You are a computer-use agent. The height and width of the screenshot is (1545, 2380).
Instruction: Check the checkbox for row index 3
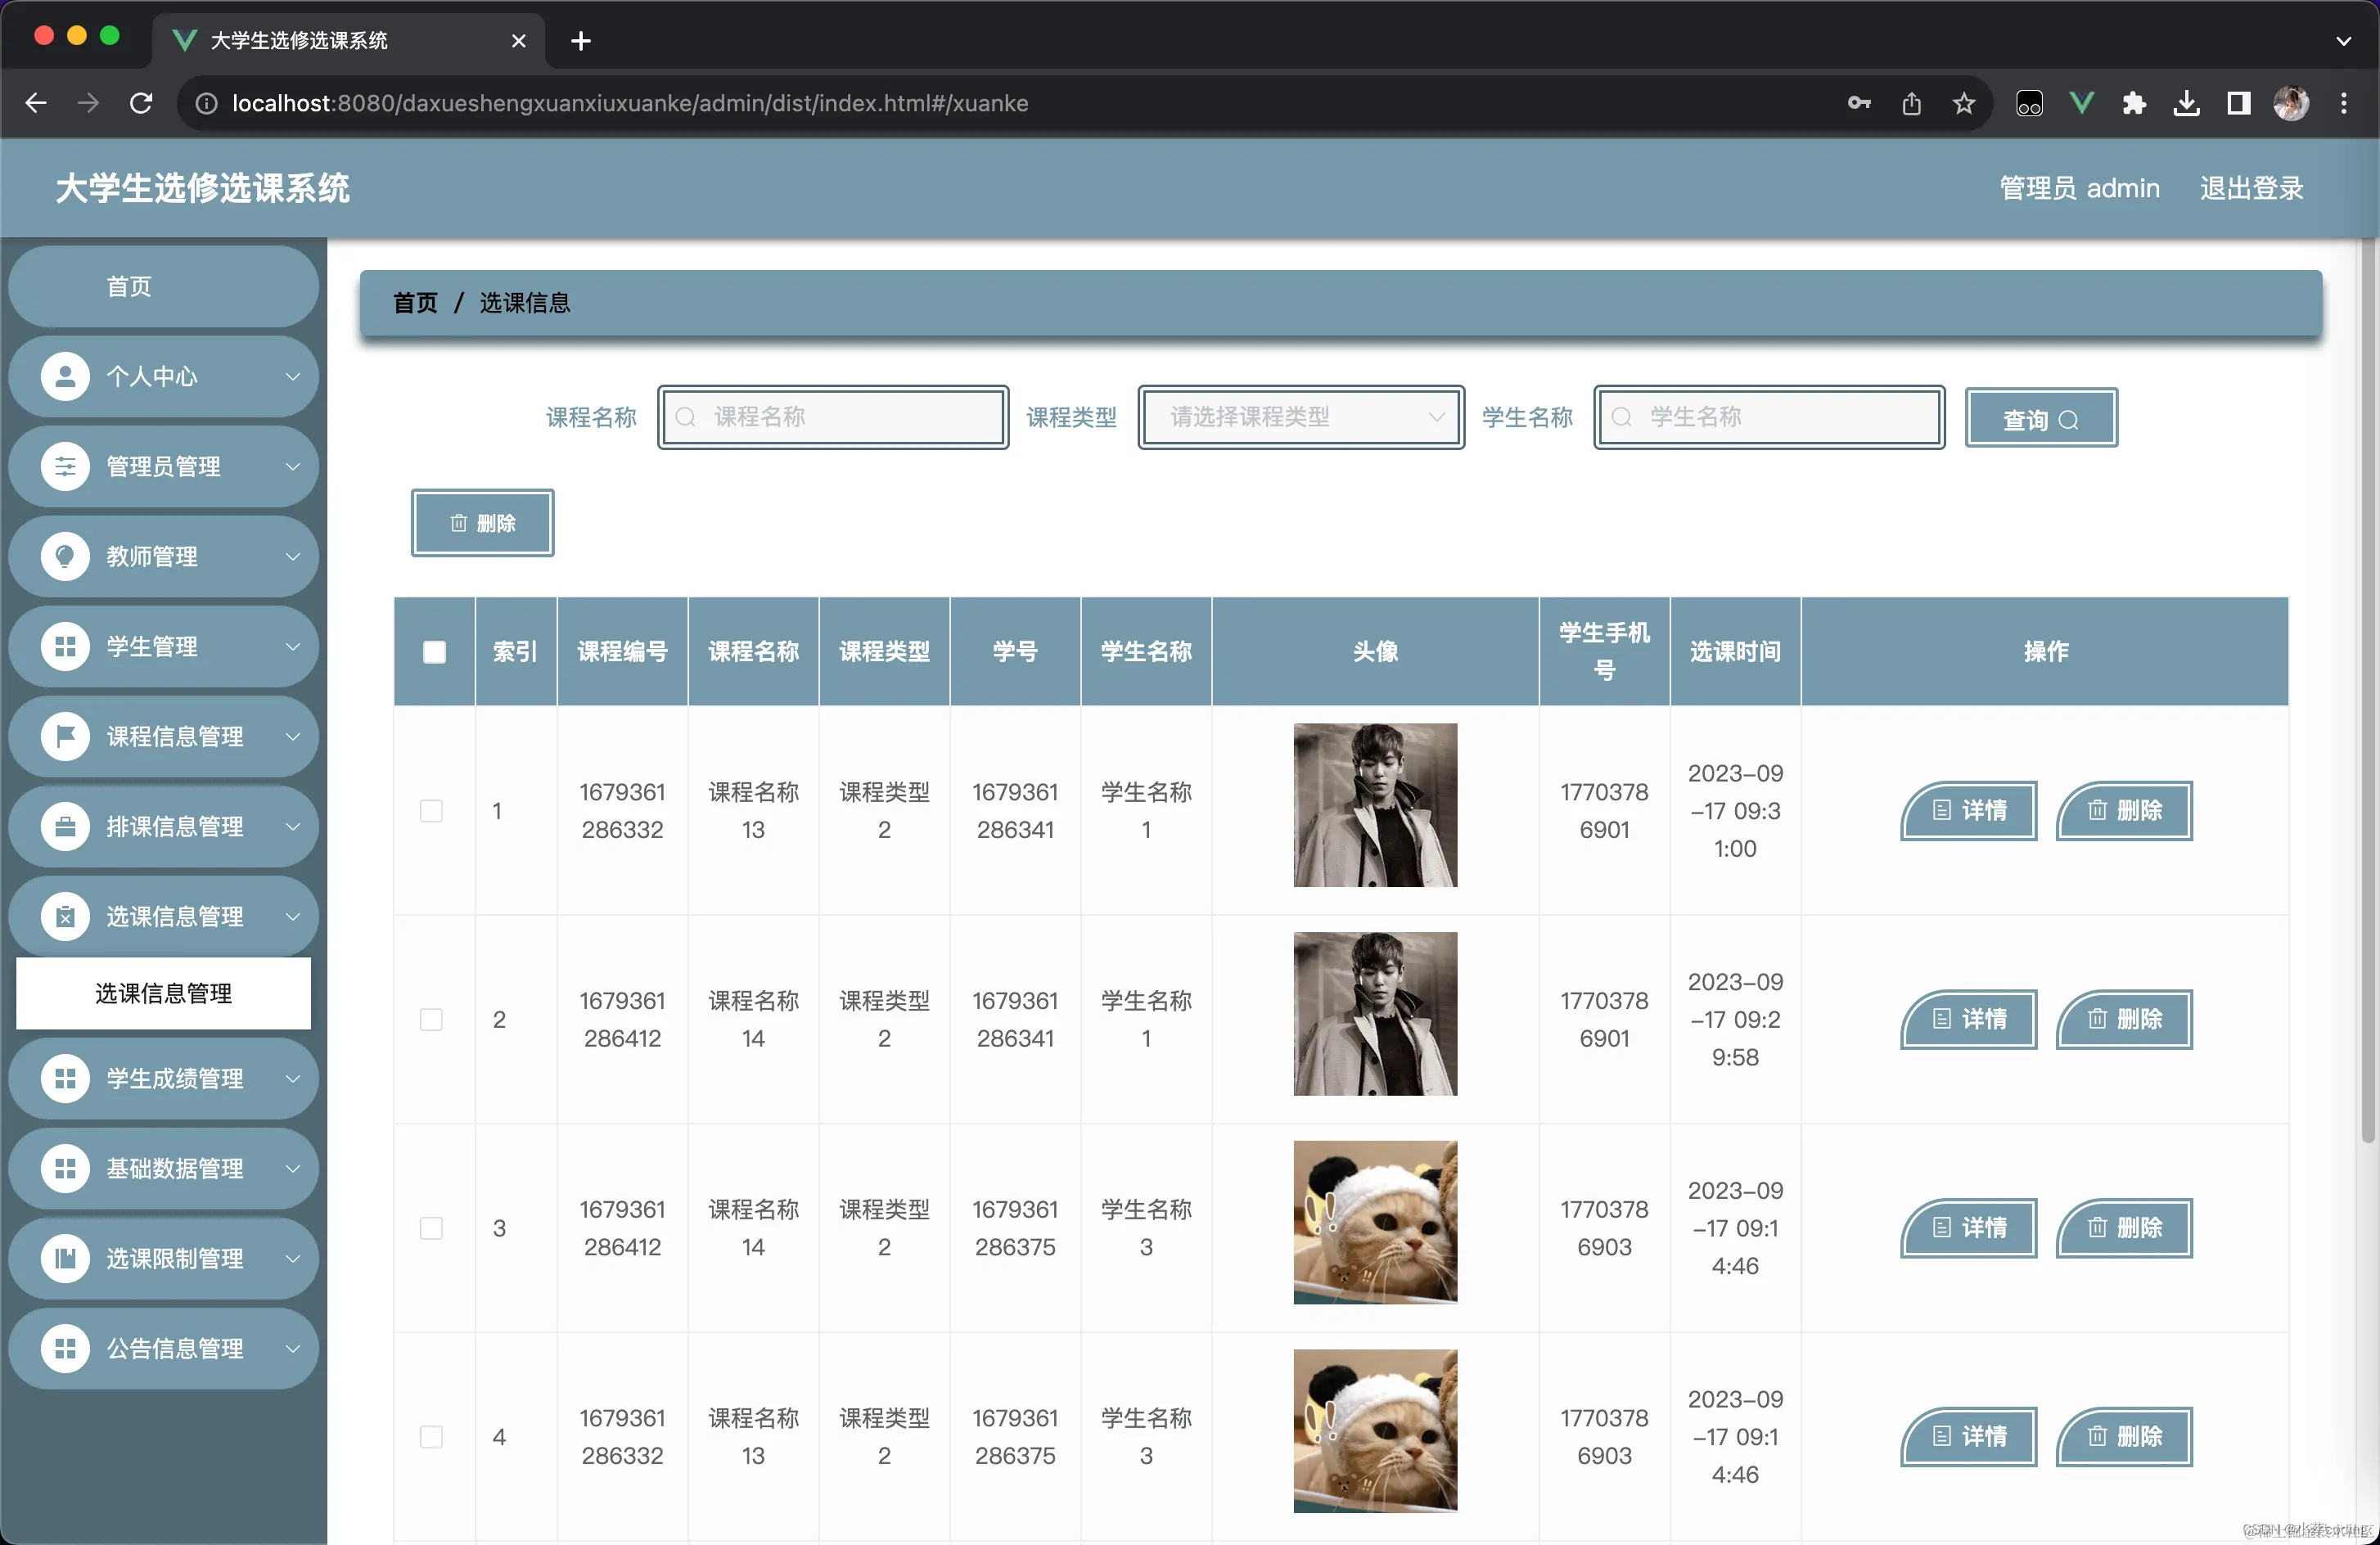tap(431, 1228)
